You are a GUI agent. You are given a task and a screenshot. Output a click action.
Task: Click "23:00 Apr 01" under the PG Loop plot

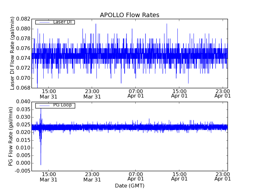click(x=223, y=177)
